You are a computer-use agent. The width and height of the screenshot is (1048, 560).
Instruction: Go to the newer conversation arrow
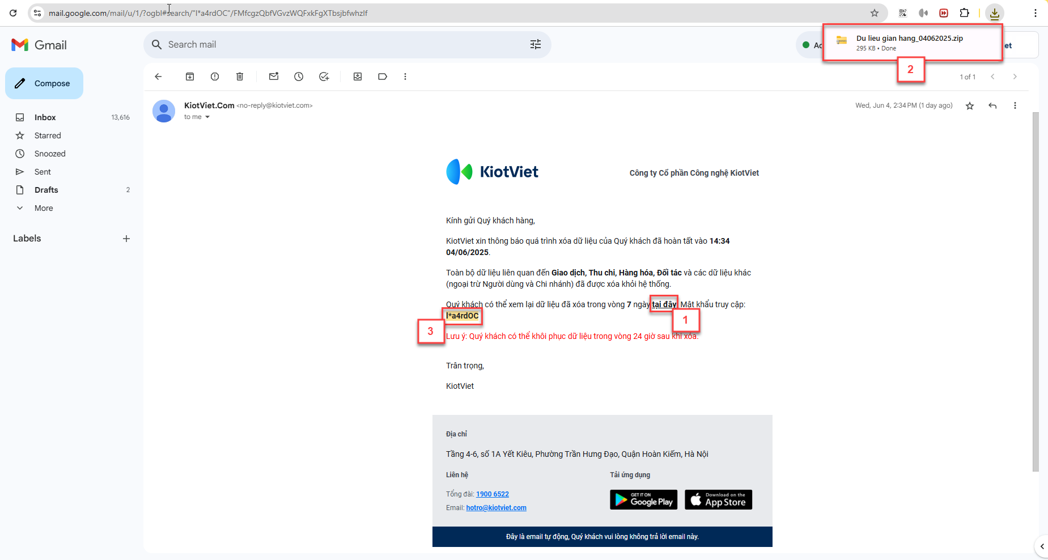pos(992,77)
